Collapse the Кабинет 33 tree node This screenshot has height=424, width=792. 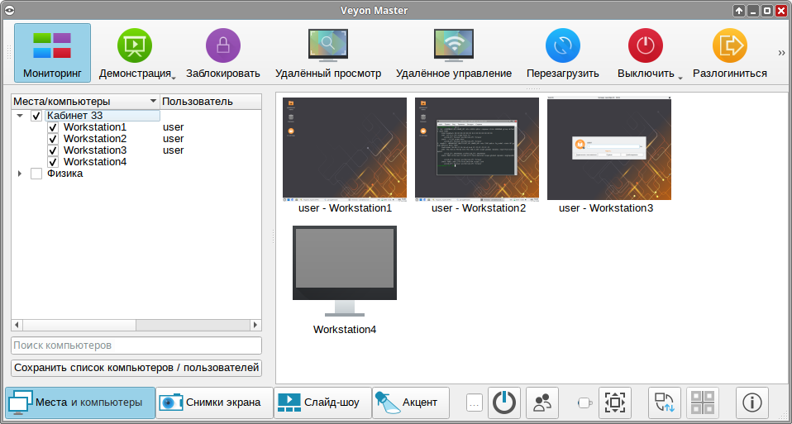click(20, 116)
